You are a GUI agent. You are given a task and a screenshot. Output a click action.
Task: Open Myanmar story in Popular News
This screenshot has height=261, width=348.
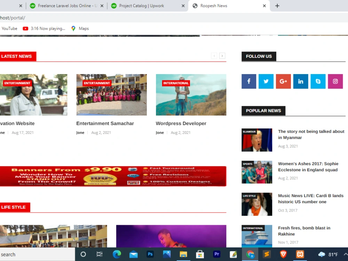point(311,134)
